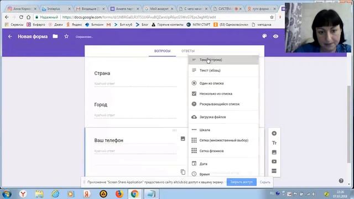Switch to the ВОПРОСЫ tab
The height and width of the screenshot is (199, 354).
point(162,51)
